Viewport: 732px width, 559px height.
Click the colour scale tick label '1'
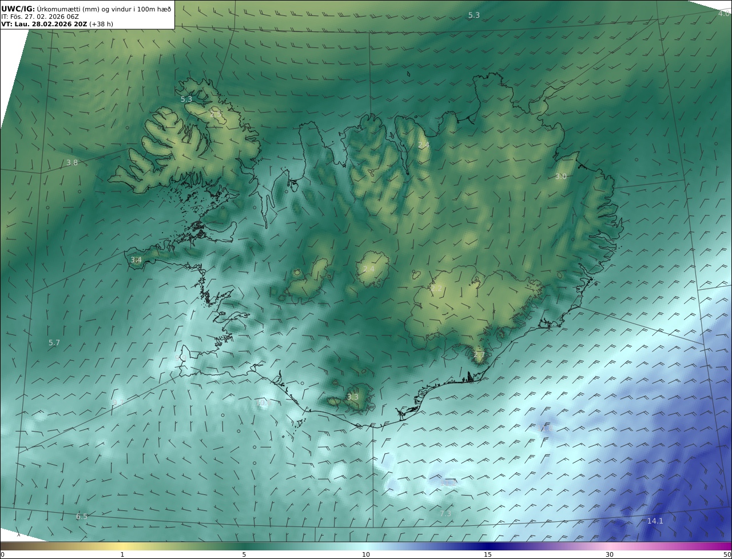pos(122,554)
